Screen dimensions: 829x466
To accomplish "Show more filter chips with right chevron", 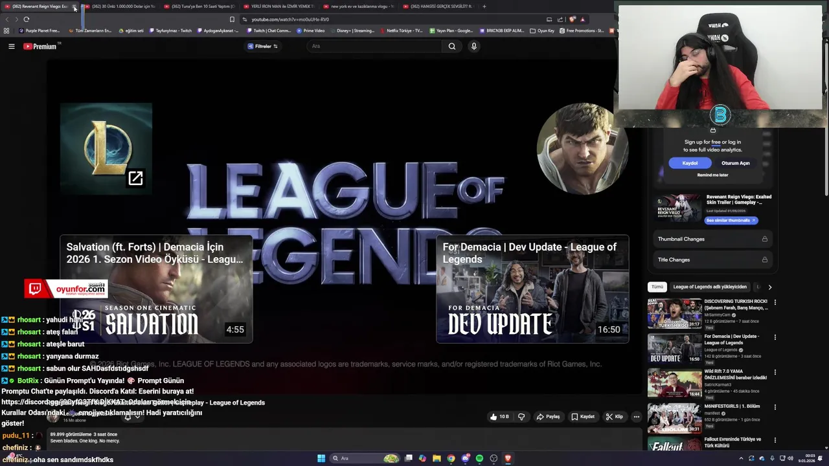I will (769, 287).
